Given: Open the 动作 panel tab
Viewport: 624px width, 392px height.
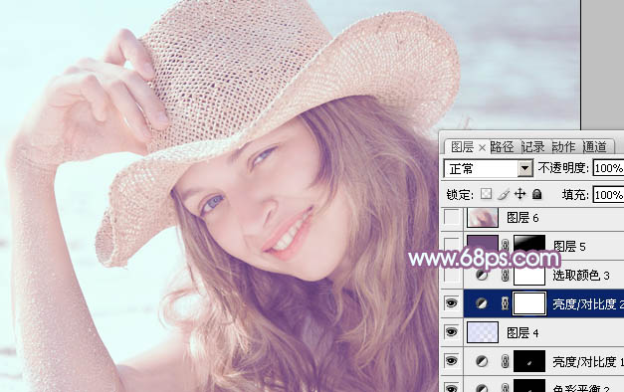Looking at the screenshot, I should click(x=564, y=147).
